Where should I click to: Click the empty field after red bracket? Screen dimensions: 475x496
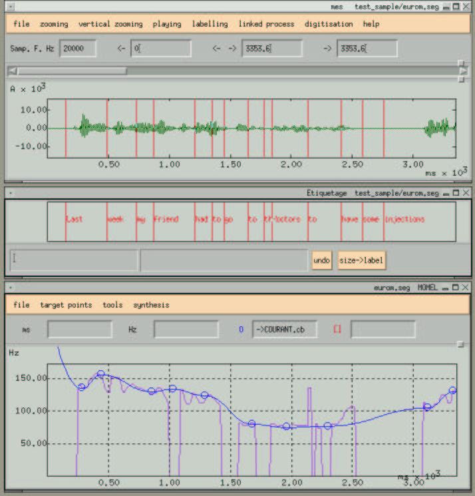click(x=383, y=330)
